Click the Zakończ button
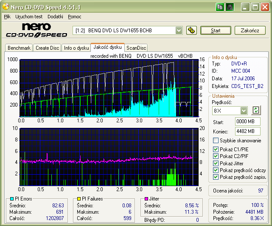 tap(250, 31)
